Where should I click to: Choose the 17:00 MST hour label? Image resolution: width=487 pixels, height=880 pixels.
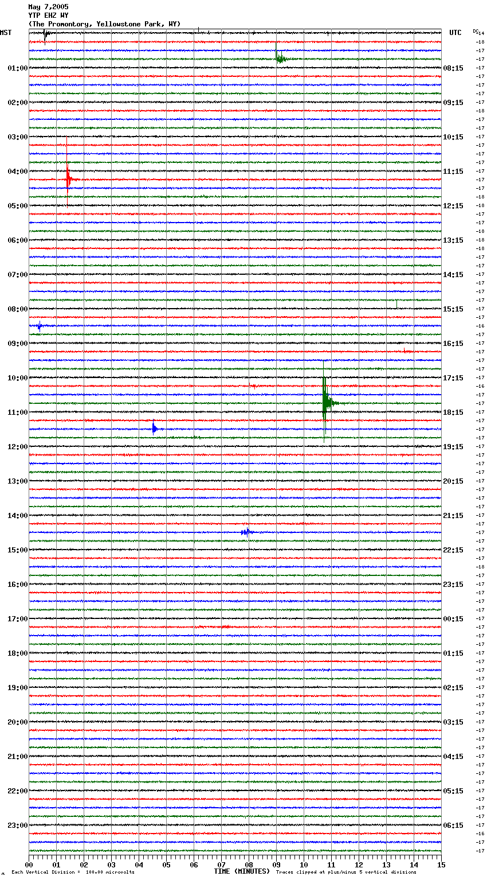(x=18, y=619)
